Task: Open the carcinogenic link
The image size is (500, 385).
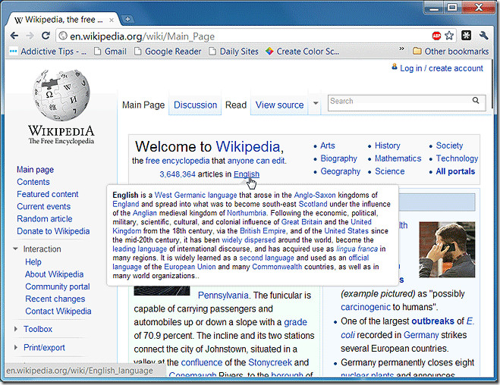Action: click(x=366, y=307)
